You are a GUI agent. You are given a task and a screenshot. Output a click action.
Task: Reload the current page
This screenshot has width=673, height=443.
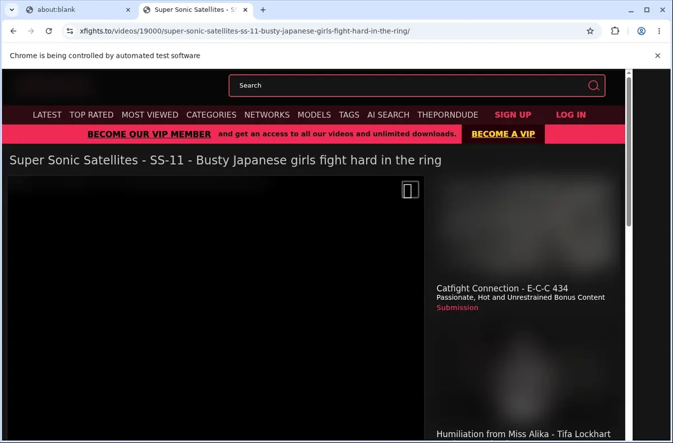[x=49, y=31]
